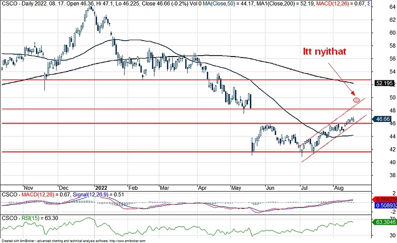This screenshot has width=397, height=243.
Task: Click the 38 price axis label
Action: click(x=392, y=175)
